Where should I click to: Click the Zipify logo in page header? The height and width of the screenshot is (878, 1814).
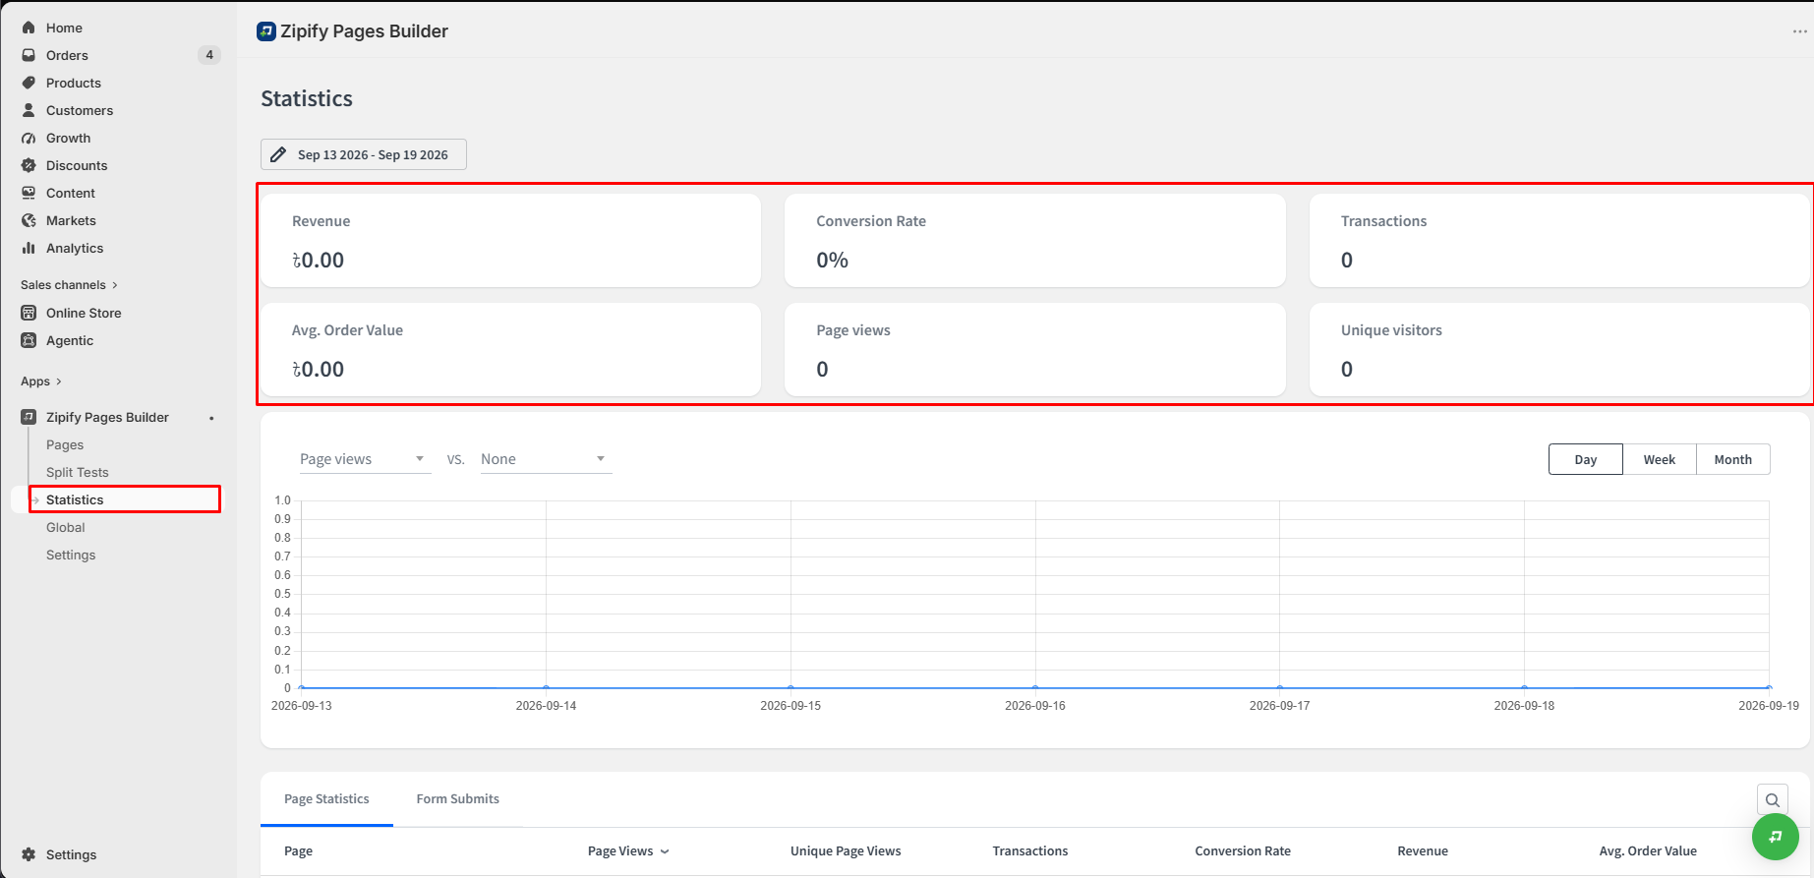266,31
